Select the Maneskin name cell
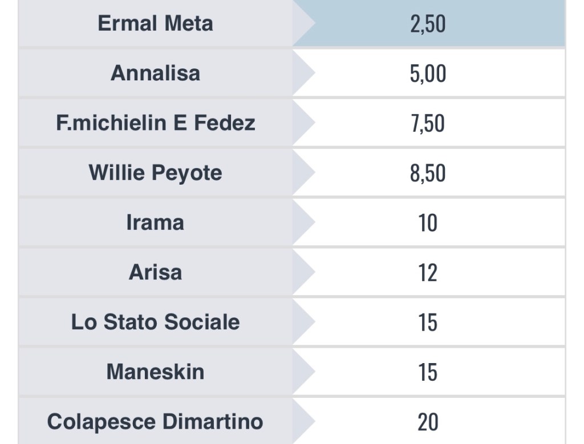 pyautogui.click(x=155, y=372)
